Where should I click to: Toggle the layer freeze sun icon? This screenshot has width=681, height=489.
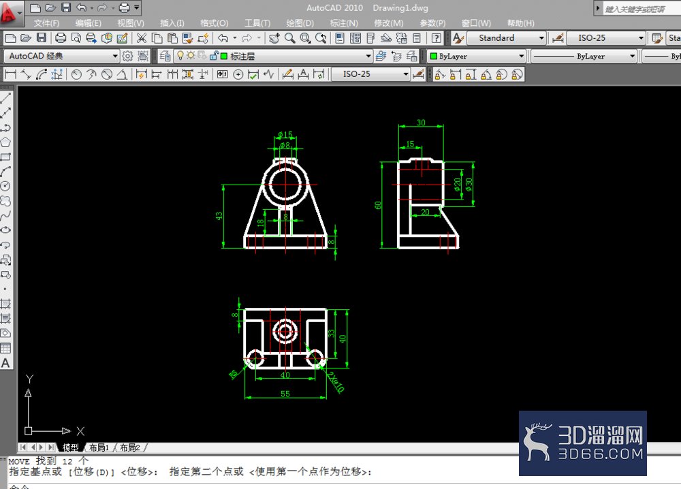(191, 56)
